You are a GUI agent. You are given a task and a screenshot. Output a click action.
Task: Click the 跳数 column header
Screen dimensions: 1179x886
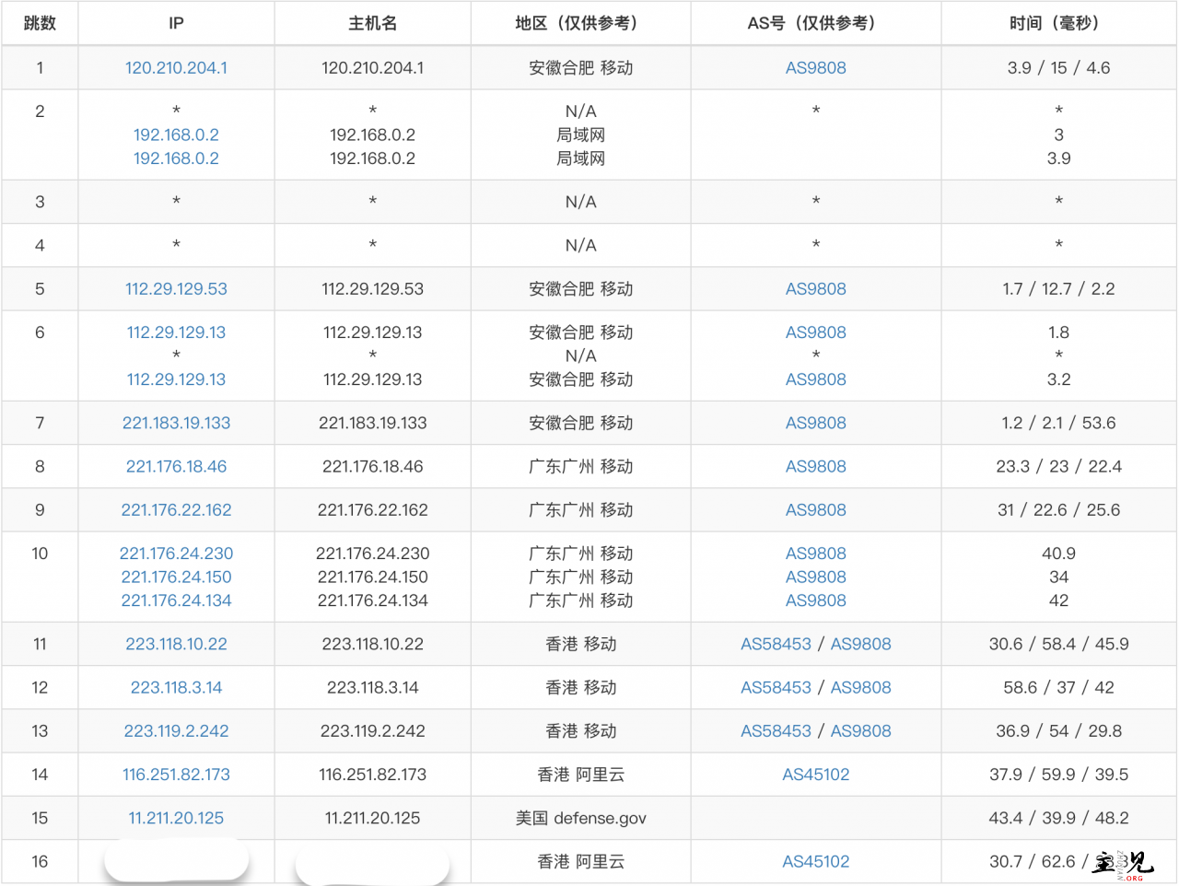[40, 23]
